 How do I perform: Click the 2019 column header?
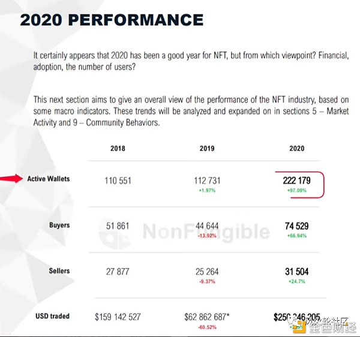pos(207,149)
